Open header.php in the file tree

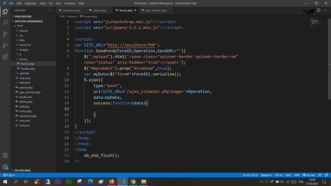(28, 69)
